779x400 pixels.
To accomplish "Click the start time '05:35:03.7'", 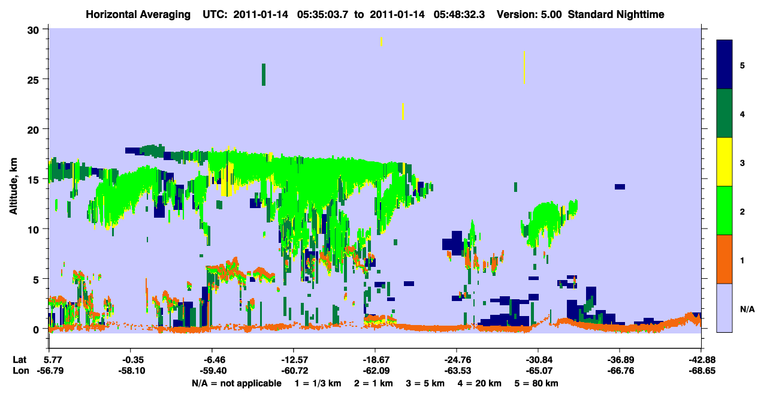I will tap(324, 14).
